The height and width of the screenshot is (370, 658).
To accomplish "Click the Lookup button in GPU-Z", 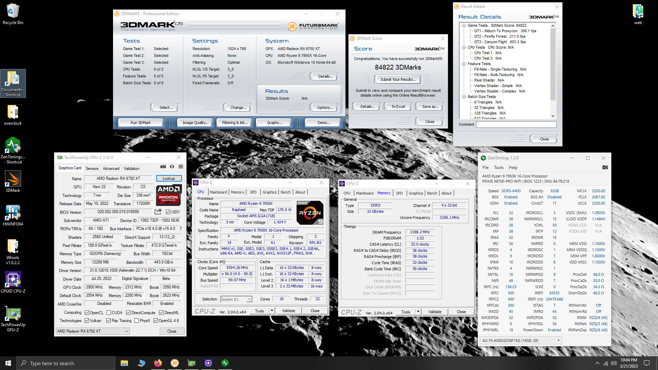I will [169, 178].
